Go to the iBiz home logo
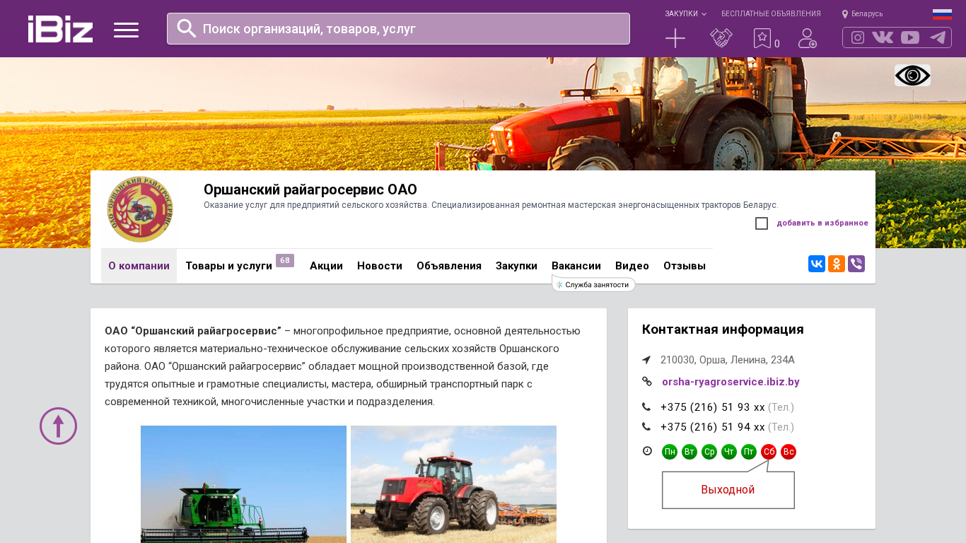 tap(60, 29)
